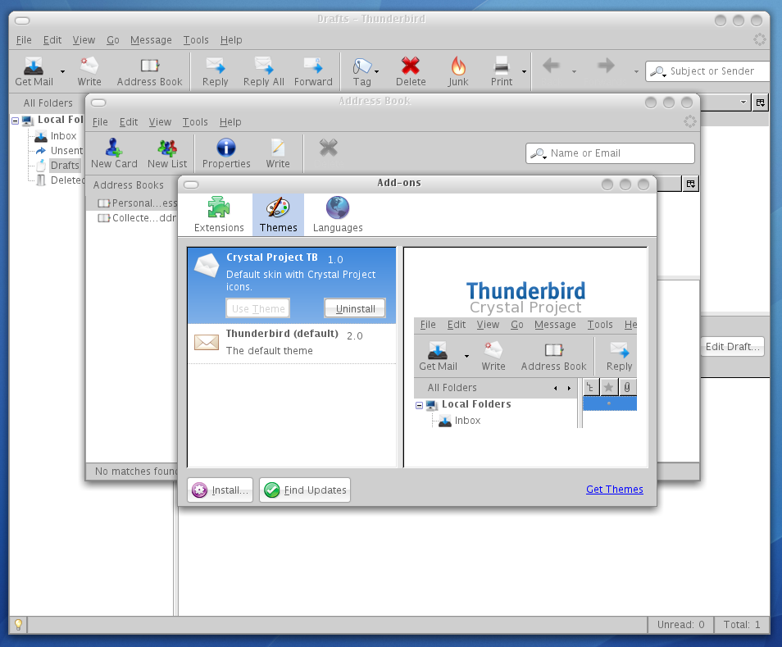Switch to Languages tab in Add-ons
The height and width of the screenshot is (647, 782).
(338, 215)
